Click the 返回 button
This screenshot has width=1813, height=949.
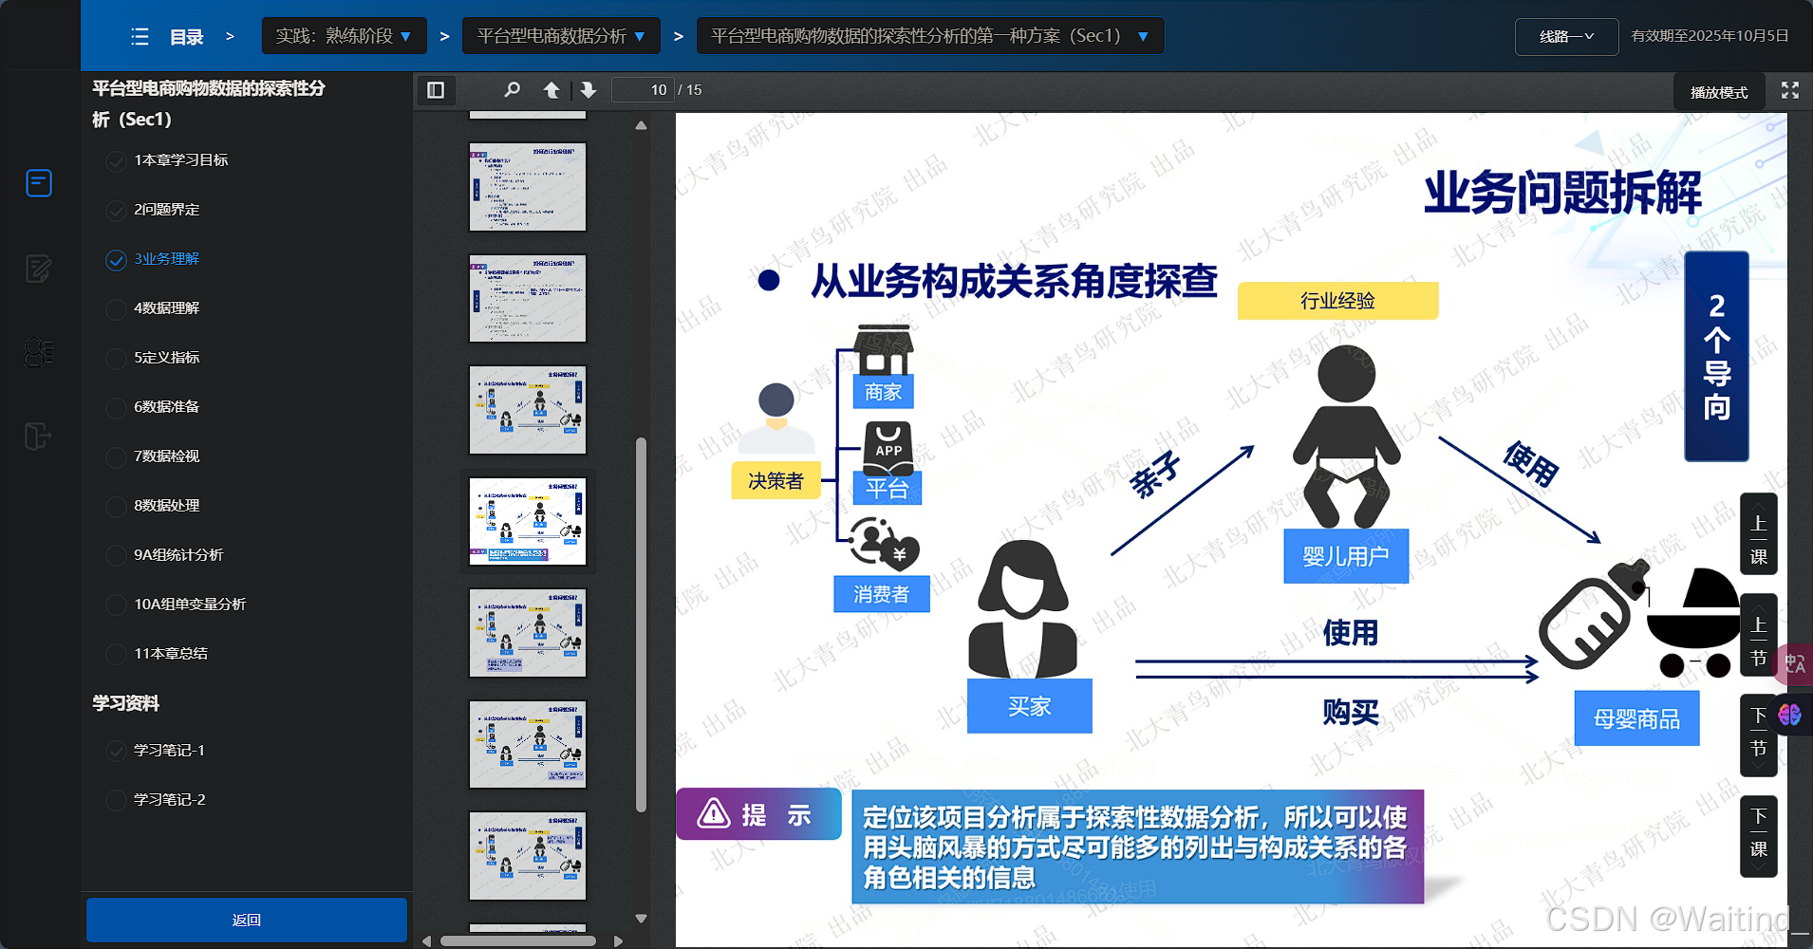point(247,920)
